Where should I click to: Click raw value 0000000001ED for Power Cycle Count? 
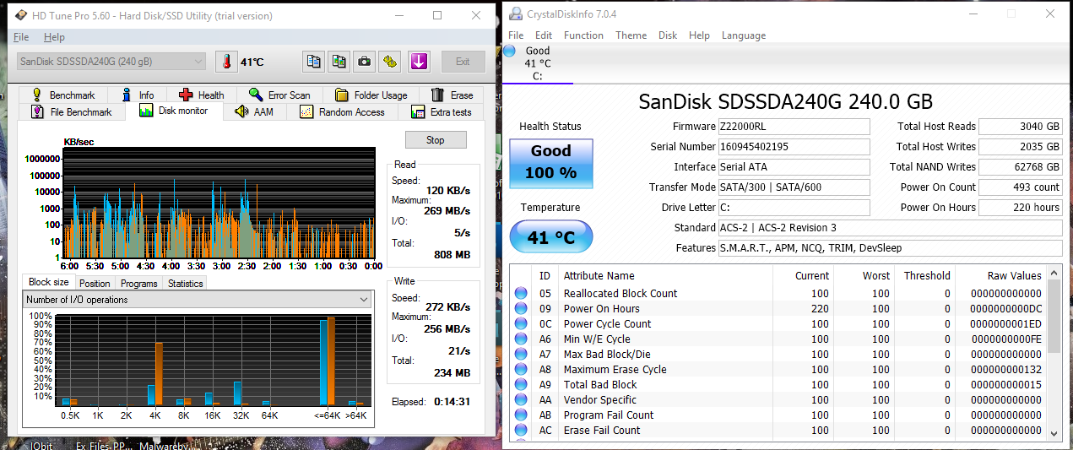1005,324
